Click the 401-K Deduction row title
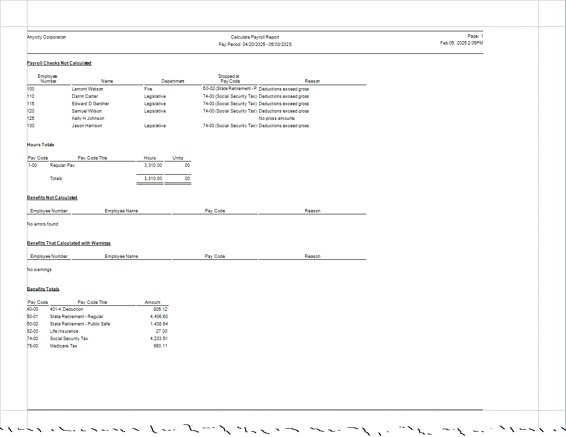 point(67,309)
